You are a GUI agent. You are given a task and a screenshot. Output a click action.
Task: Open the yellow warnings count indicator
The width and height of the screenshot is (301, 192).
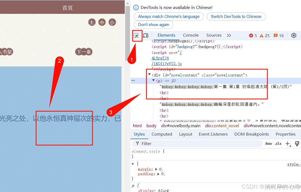[264, 36]
